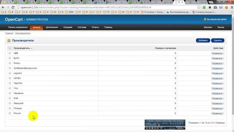This screenshot has width=234, height=132.
Task: Go to Магазин storefront link
Action: pyautogui.click(x=208, y=27)
